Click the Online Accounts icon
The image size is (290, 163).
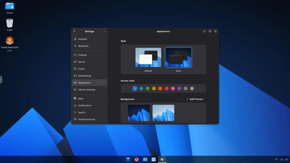coord(75,119)
